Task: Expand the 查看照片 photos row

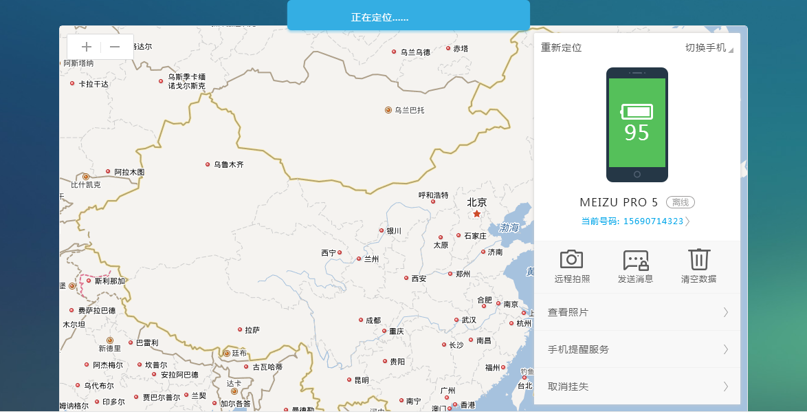Action: click(637, 312)
